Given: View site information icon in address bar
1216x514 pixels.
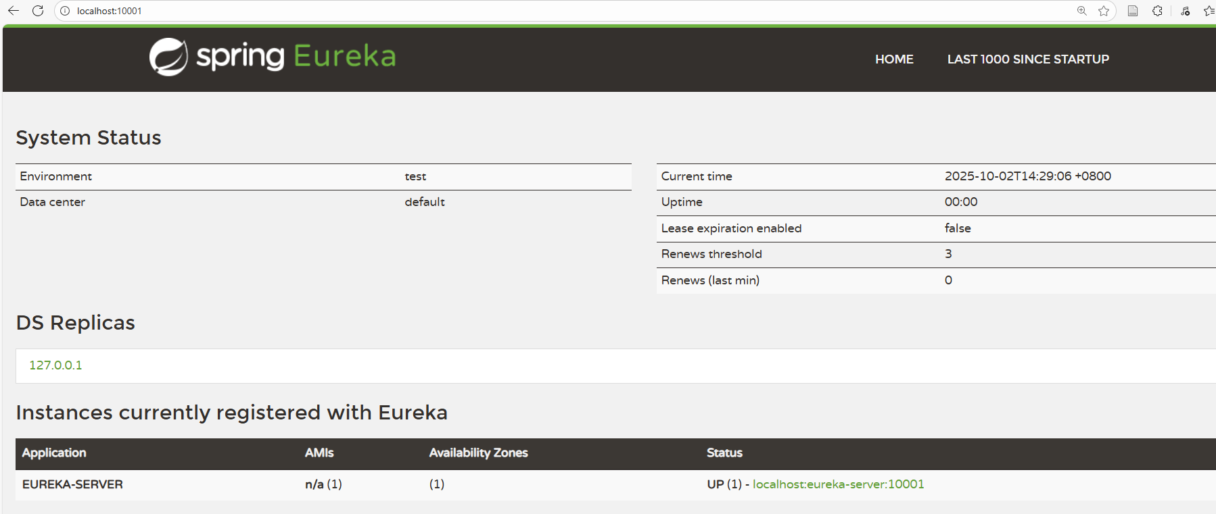Looking at the screenshot, I should pyautogui.click(x=65, y=11).
